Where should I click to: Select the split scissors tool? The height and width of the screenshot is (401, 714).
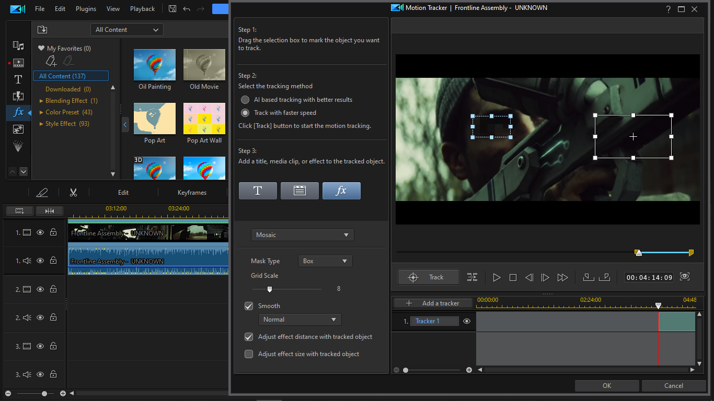pyautogui.click(x=73, y=193)
